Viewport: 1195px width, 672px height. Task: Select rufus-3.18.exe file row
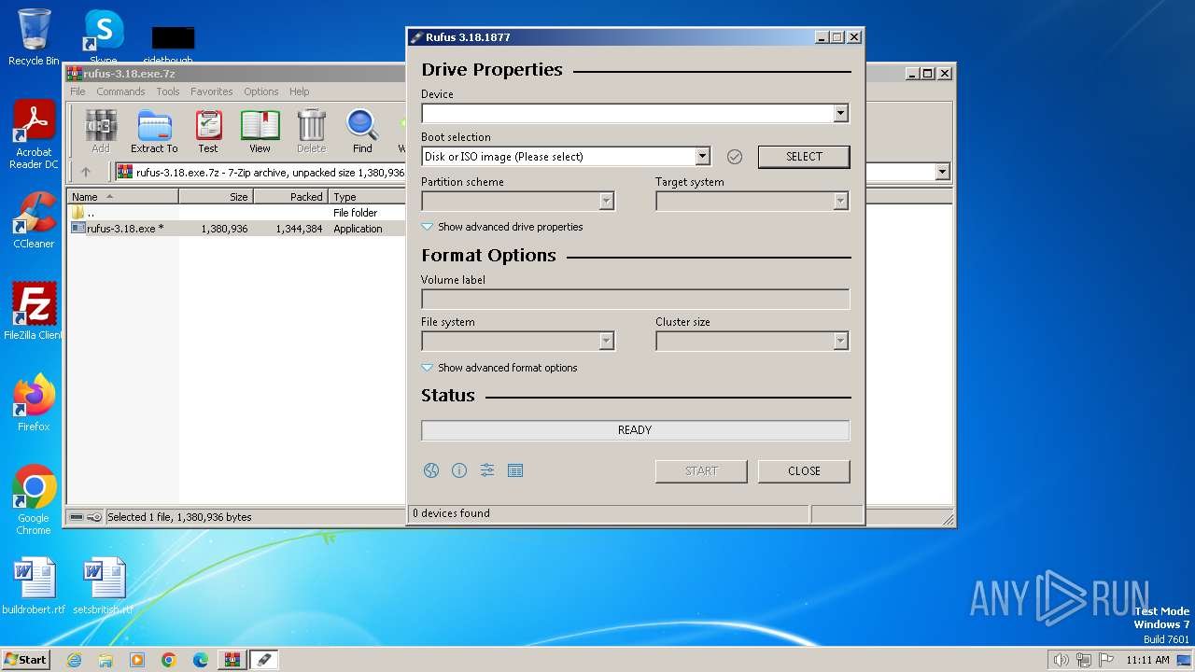point(237,229)
